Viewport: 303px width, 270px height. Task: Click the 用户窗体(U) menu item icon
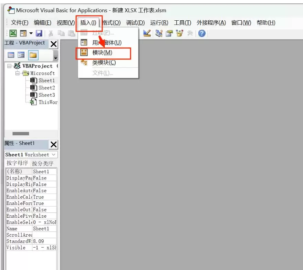click(x=84, y=42)
